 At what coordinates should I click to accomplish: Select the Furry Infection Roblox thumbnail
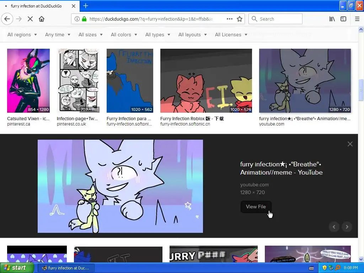[206, 81]
